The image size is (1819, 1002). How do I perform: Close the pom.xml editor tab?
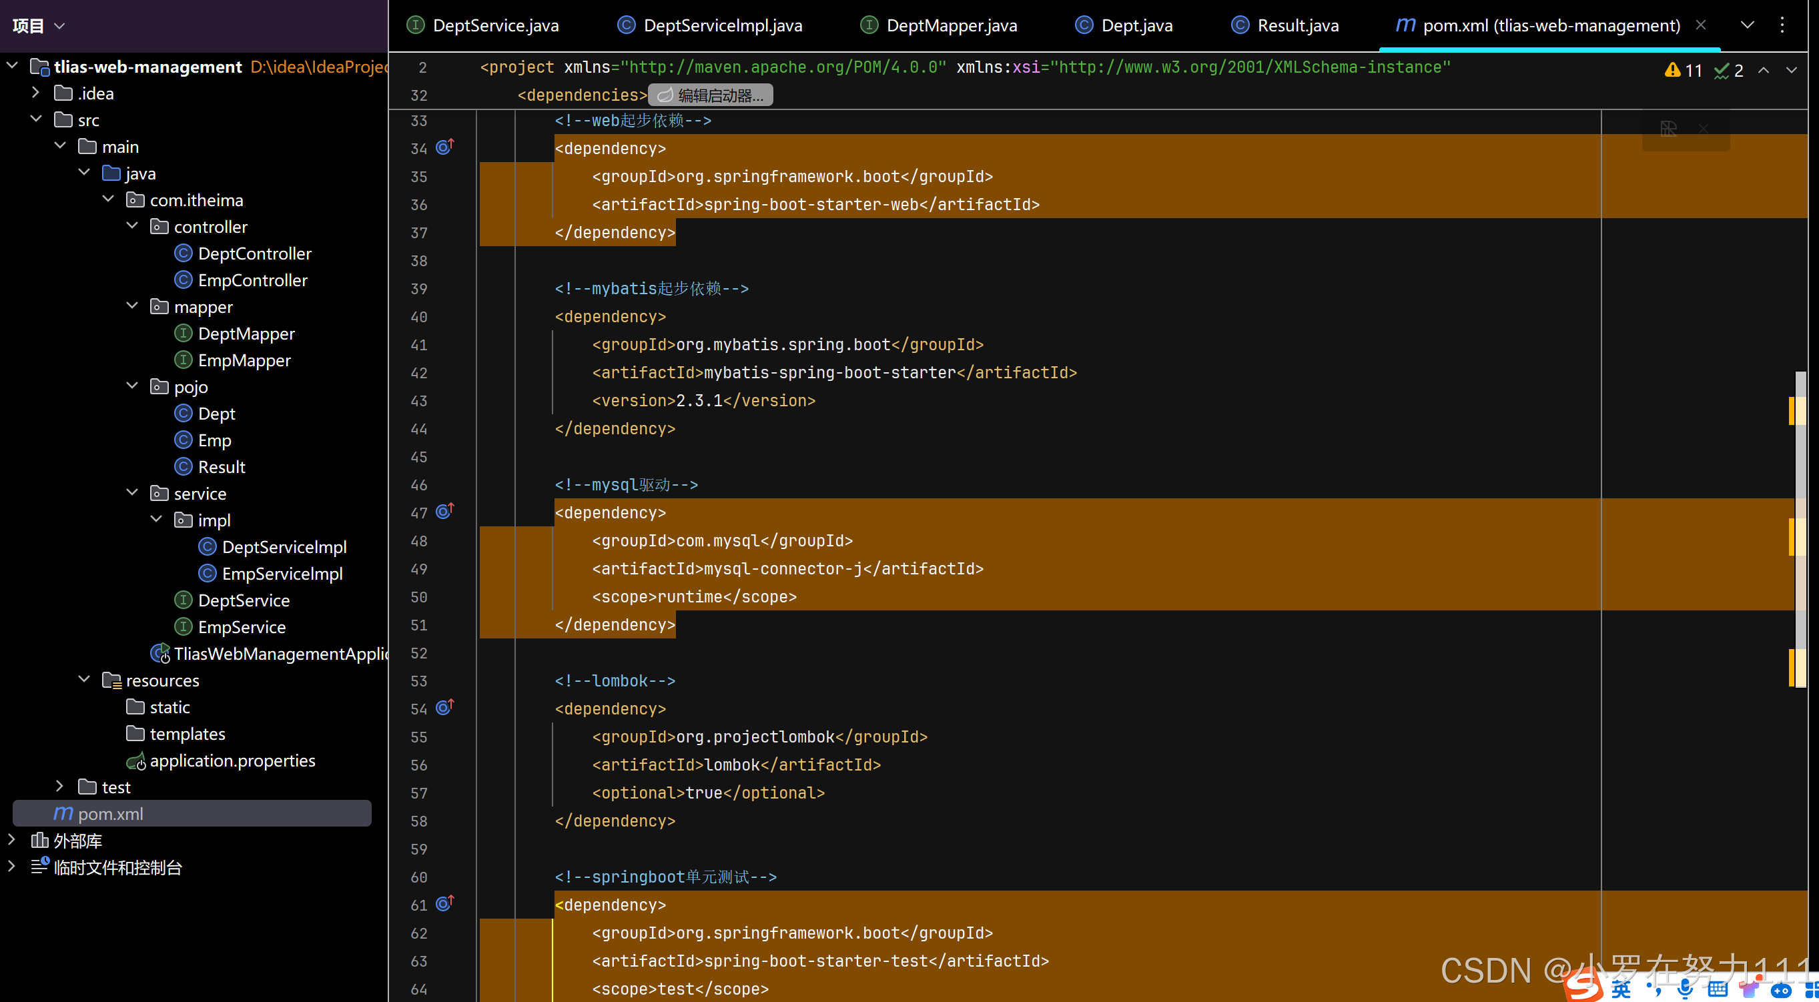(1700, 25)
